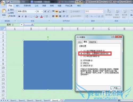Select 'size and position change with cells' radio
This screenshot has width=133, height=102.
tap(81, 51)
